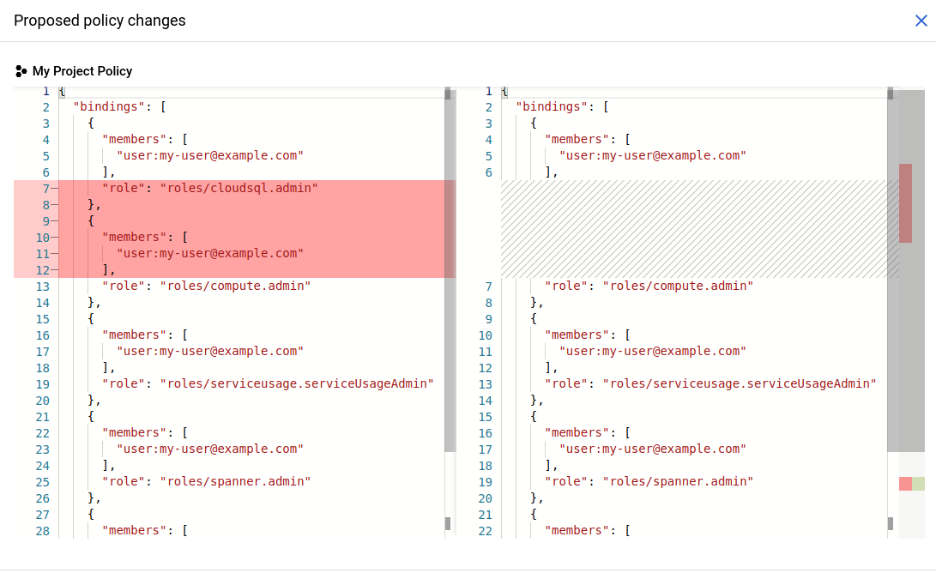The image size is (936, 573).
Task: Click line number 1 in the right pane
Action: [x=489, y=91]
